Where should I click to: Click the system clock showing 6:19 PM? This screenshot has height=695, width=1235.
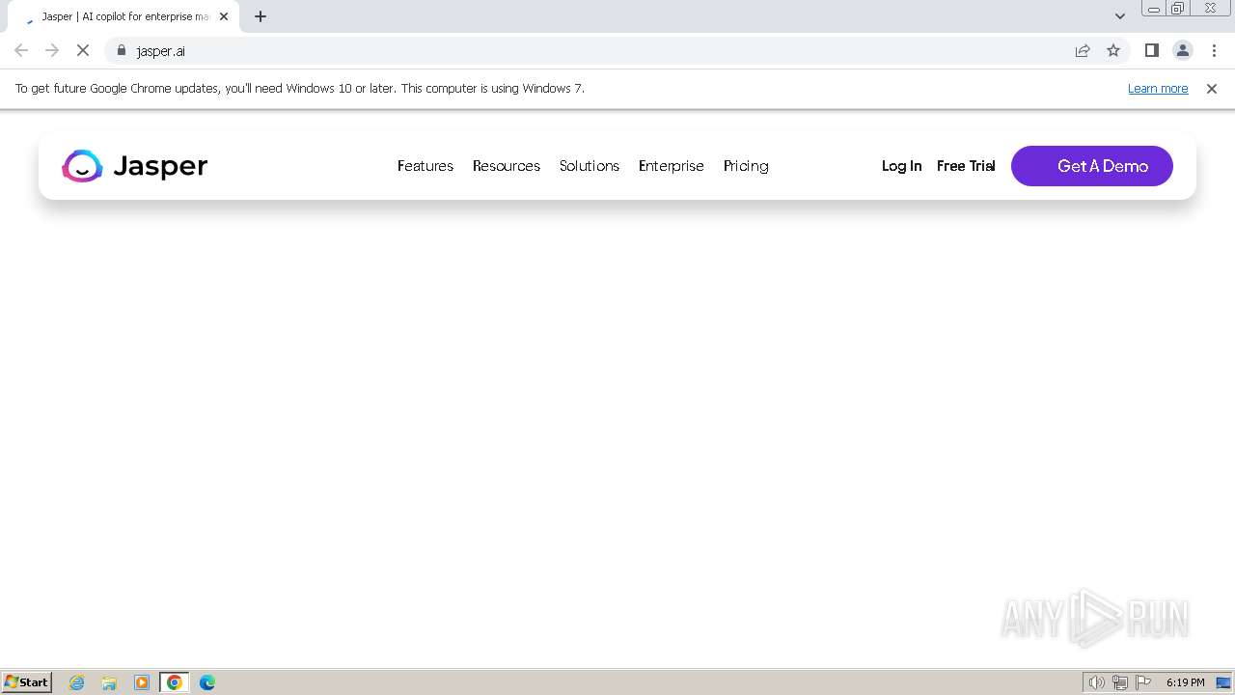tap(1185, 682)
